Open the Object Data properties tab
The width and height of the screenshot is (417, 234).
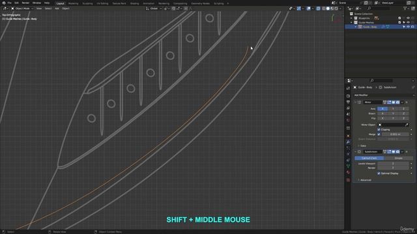click(348, 166)
